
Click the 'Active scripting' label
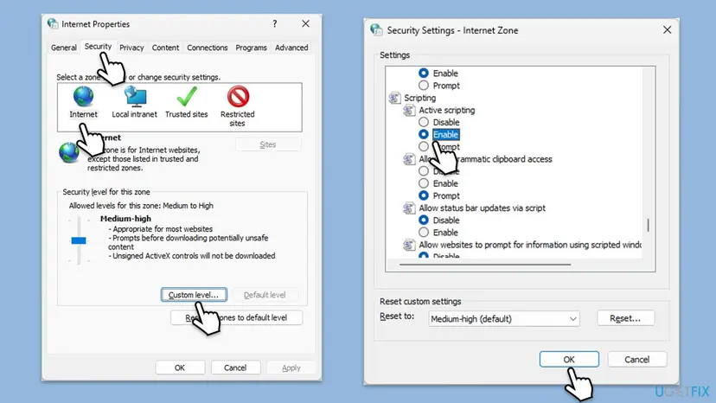[446, 110]
